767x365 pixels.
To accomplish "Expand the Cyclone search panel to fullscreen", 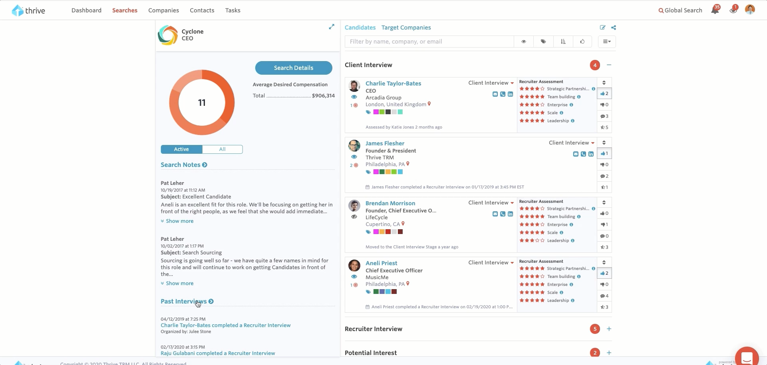I will click(x=332, y=27).
